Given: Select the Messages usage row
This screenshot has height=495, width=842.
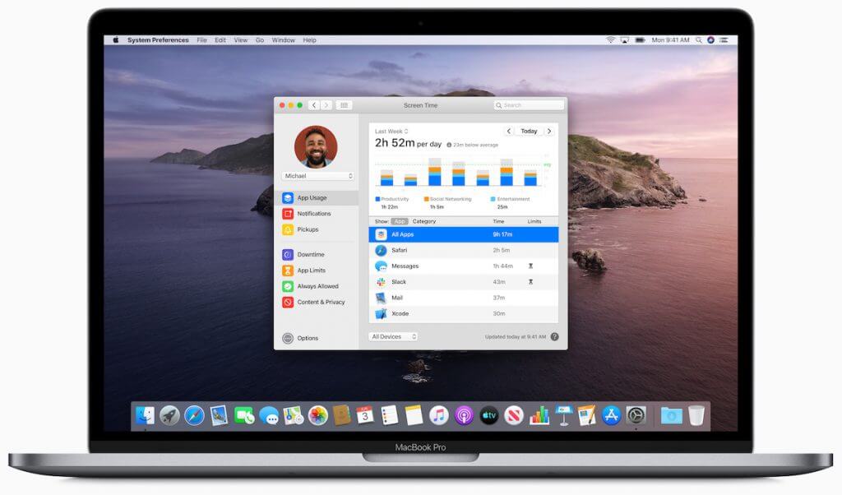Looking at the screenshot, I should [x=464, y=266].
